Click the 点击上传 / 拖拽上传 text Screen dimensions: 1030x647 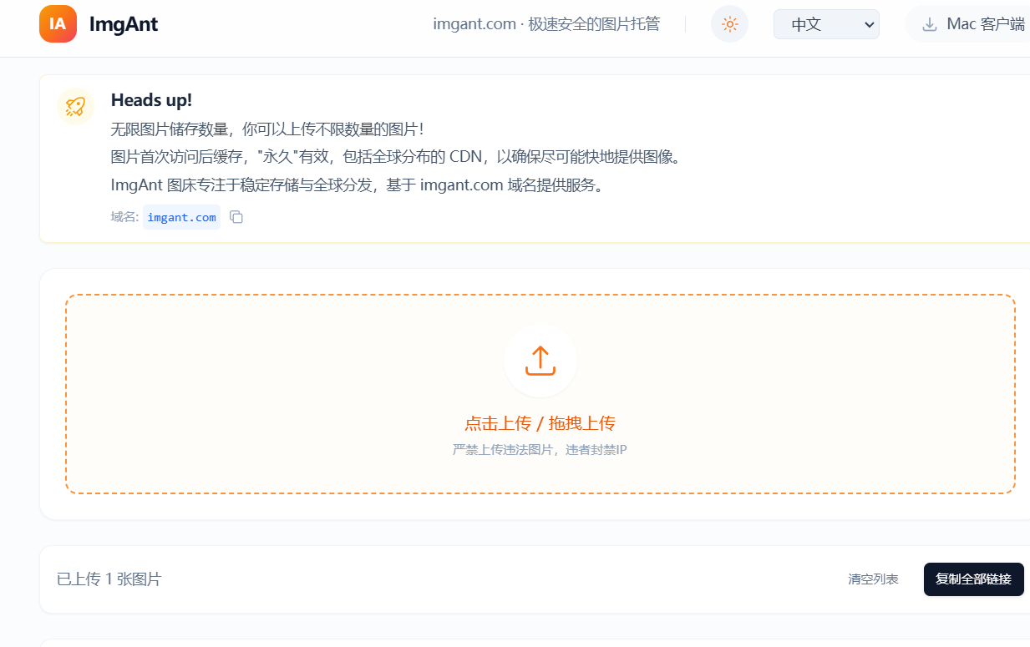coord(540,423)
